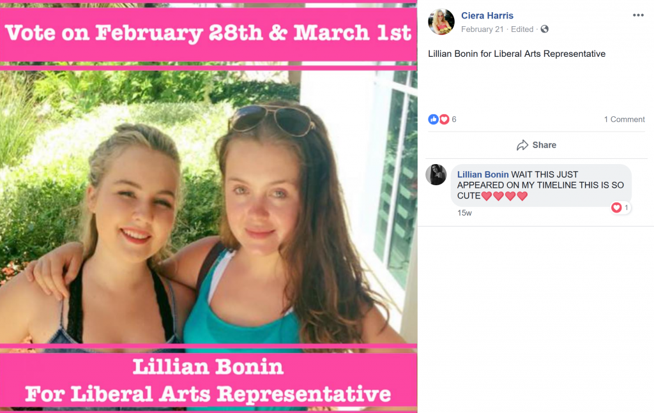Click the Share button

(x=536, y=145)
